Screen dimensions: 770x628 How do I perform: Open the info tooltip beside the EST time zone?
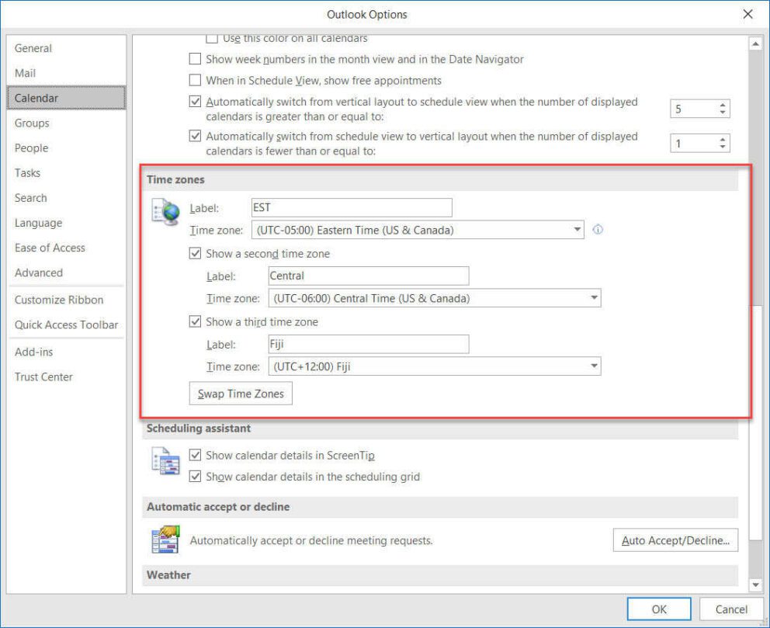[x=598, y=230]
